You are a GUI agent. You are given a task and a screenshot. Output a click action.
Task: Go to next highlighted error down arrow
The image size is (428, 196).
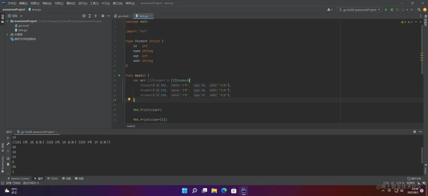pos(420,22)
